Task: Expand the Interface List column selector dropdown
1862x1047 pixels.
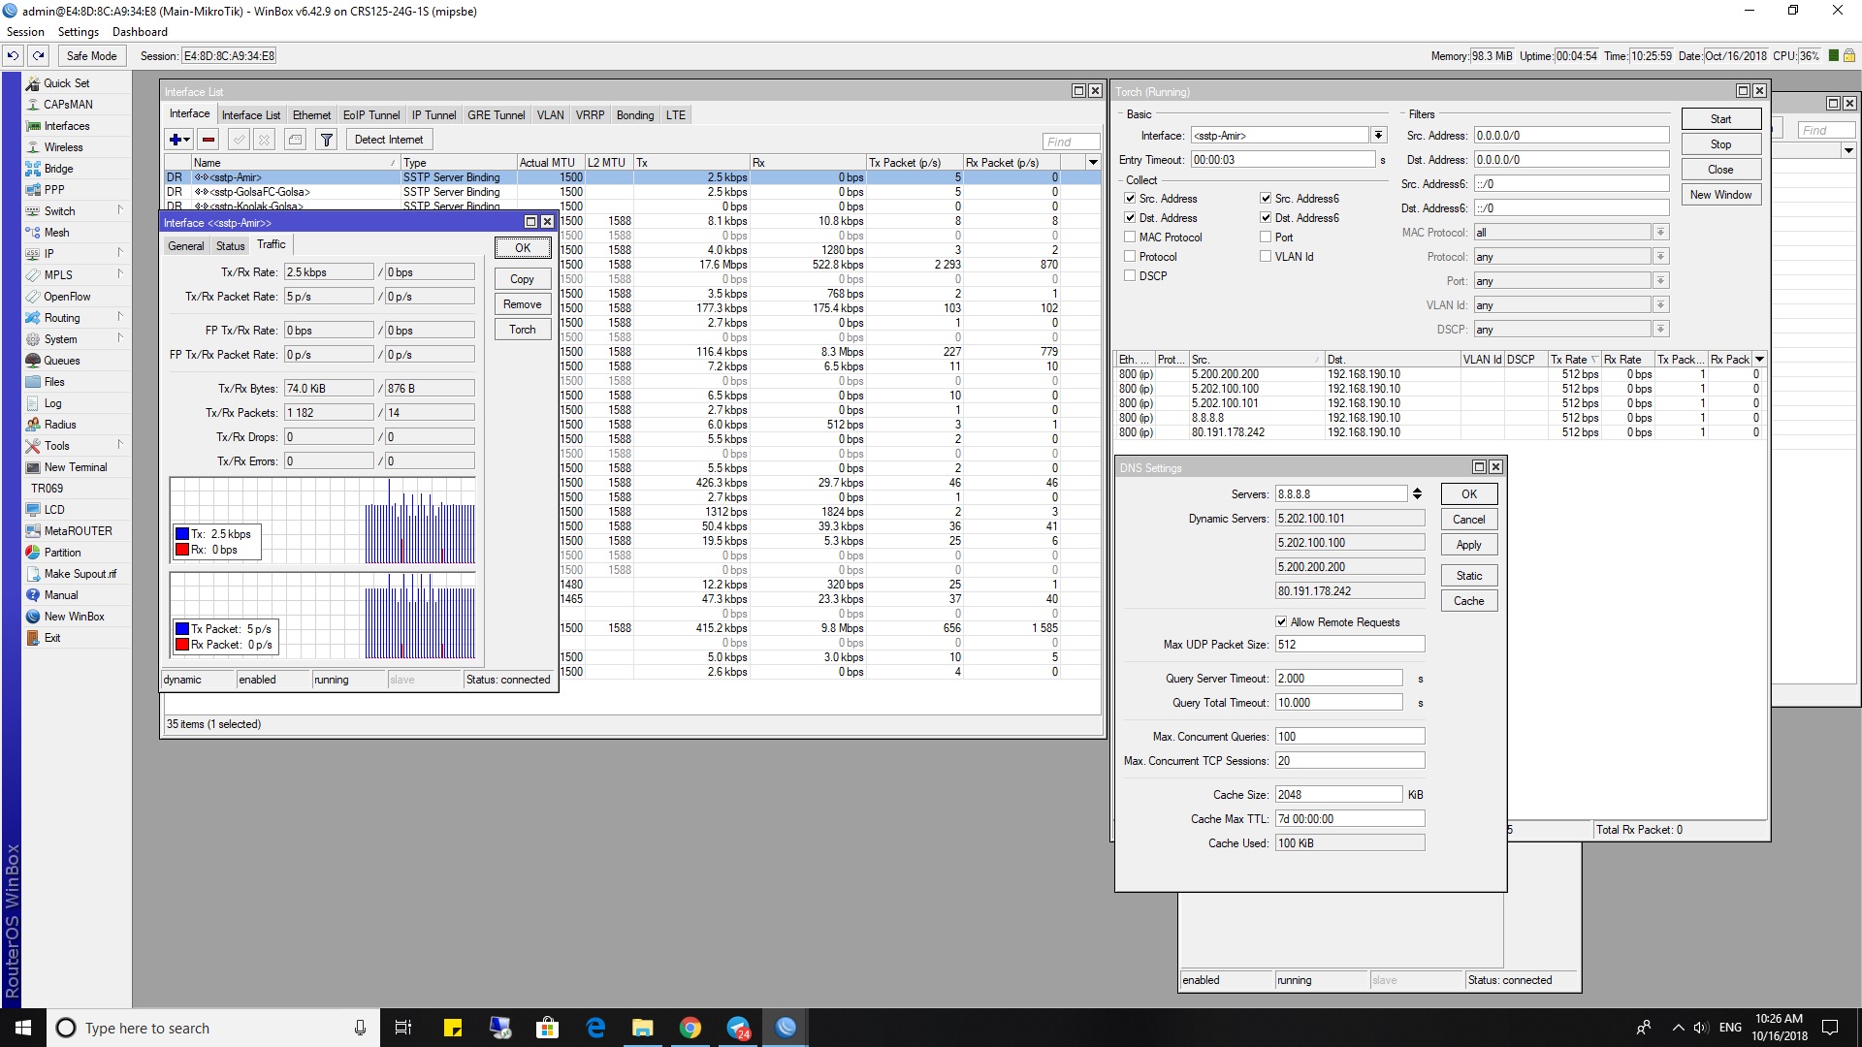Action: tap(1093, 163)
